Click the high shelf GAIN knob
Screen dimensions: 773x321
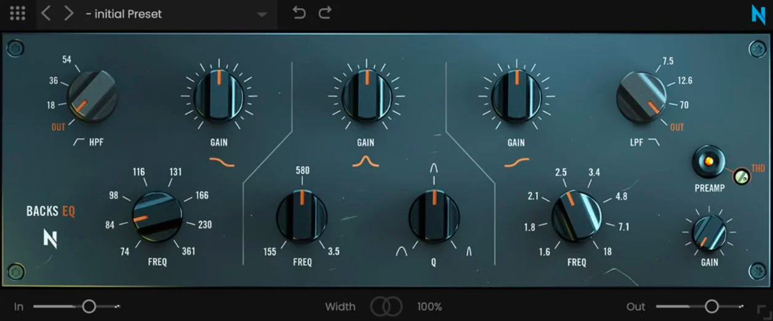click(516, 95)
